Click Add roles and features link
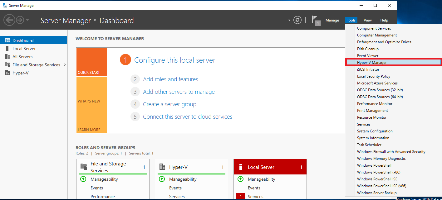This screenshot has width=442, height=200. point(170,79)
